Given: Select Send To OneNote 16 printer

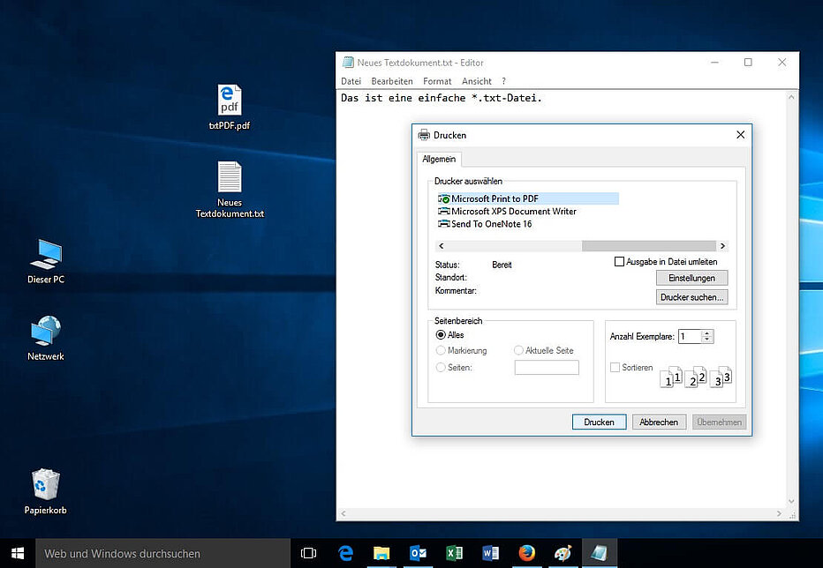Looking at the screenshot, I should 485,224.
